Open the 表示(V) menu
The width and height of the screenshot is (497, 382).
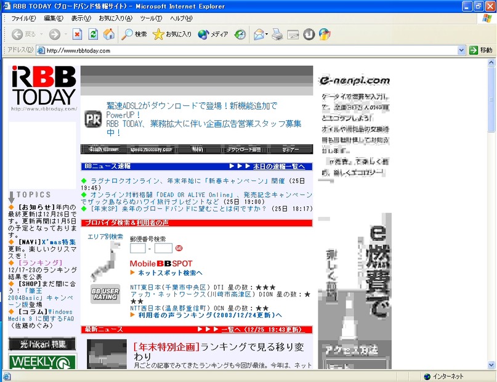(81, 18)
